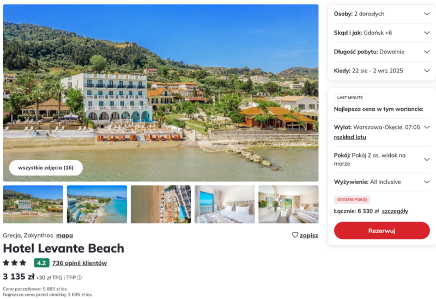Expand the Pokój 2 os. widok na morze chevron

pos(427,159)
